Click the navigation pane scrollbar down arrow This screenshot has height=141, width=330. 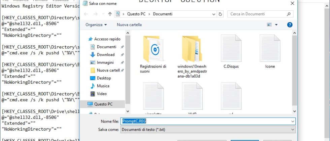click(x=128, y=111)
